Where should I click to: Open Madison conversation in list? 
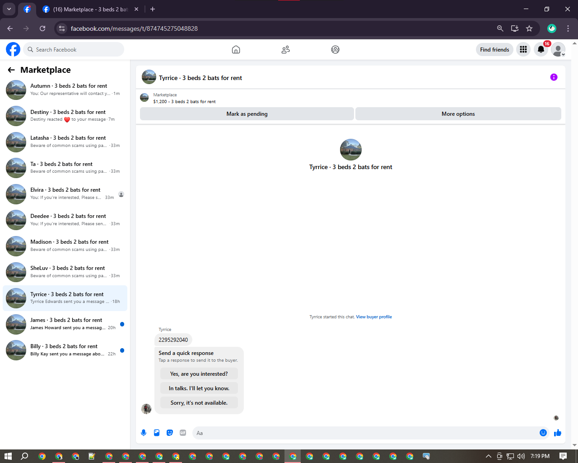pos(65,246)
